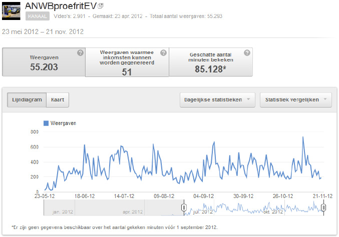The height and width of the screenshot is (237, 339).
Task: Expand the Statistiek vergelijken dropdown
Action: tap(295, 99)
